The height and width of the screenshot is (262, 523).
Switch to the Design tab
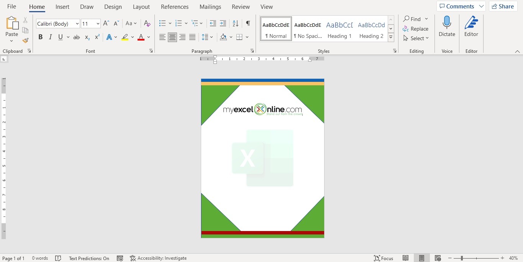pos(113,7)
